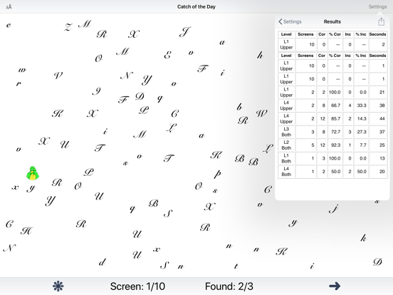Select the 'L2 Both' level cell
The image size is (393, 295).
pos(286,145)
